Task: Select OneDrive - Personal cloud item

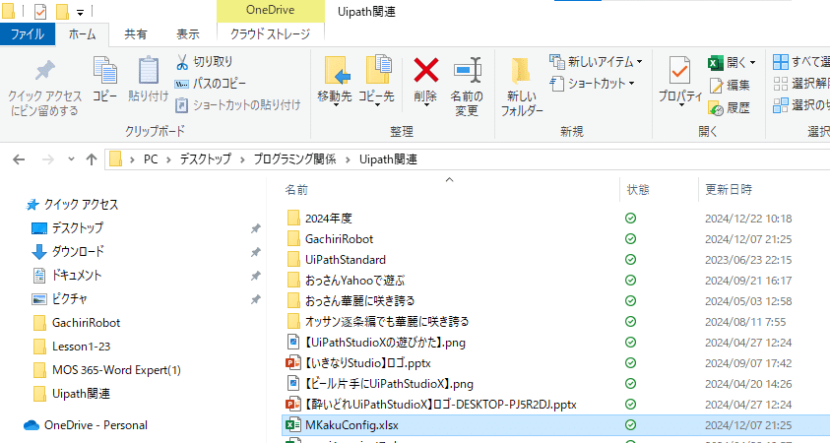Action: (x=86, y=425)
